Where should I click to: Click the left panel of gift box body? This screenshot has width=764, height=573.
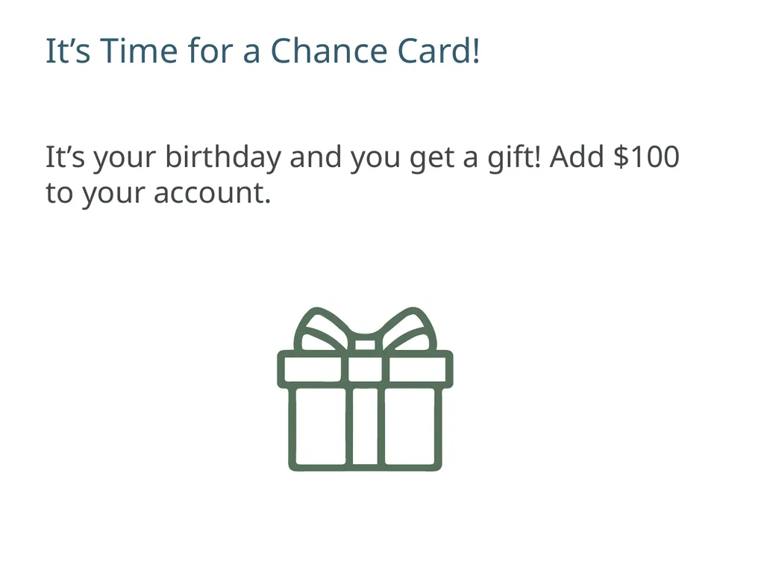(x=321, y=426)
